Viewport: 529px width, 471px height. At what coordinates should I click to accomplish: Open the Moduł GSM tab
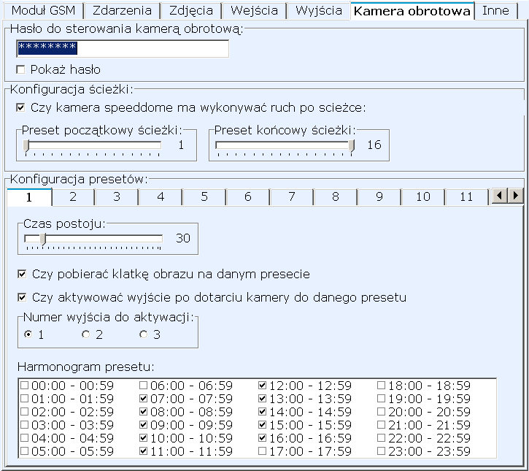tap(43, 10)
